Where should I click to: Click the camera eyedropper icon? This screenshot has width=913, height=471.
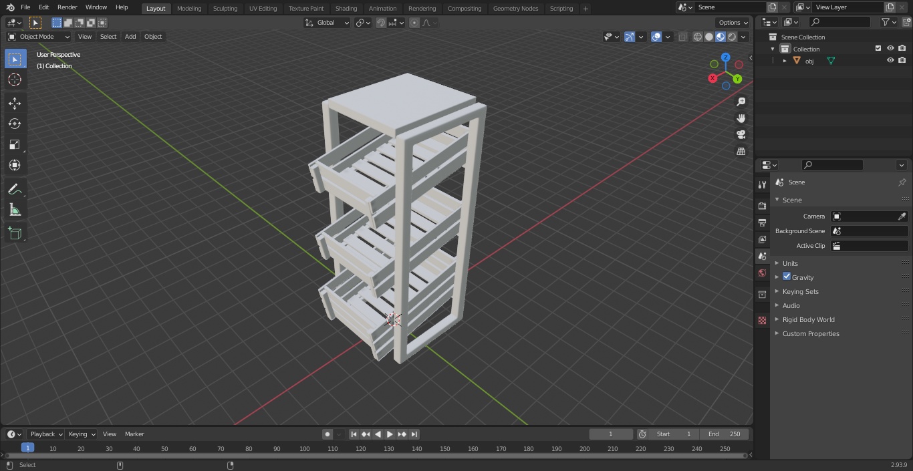pyautogui.click(x=902, y=216)
